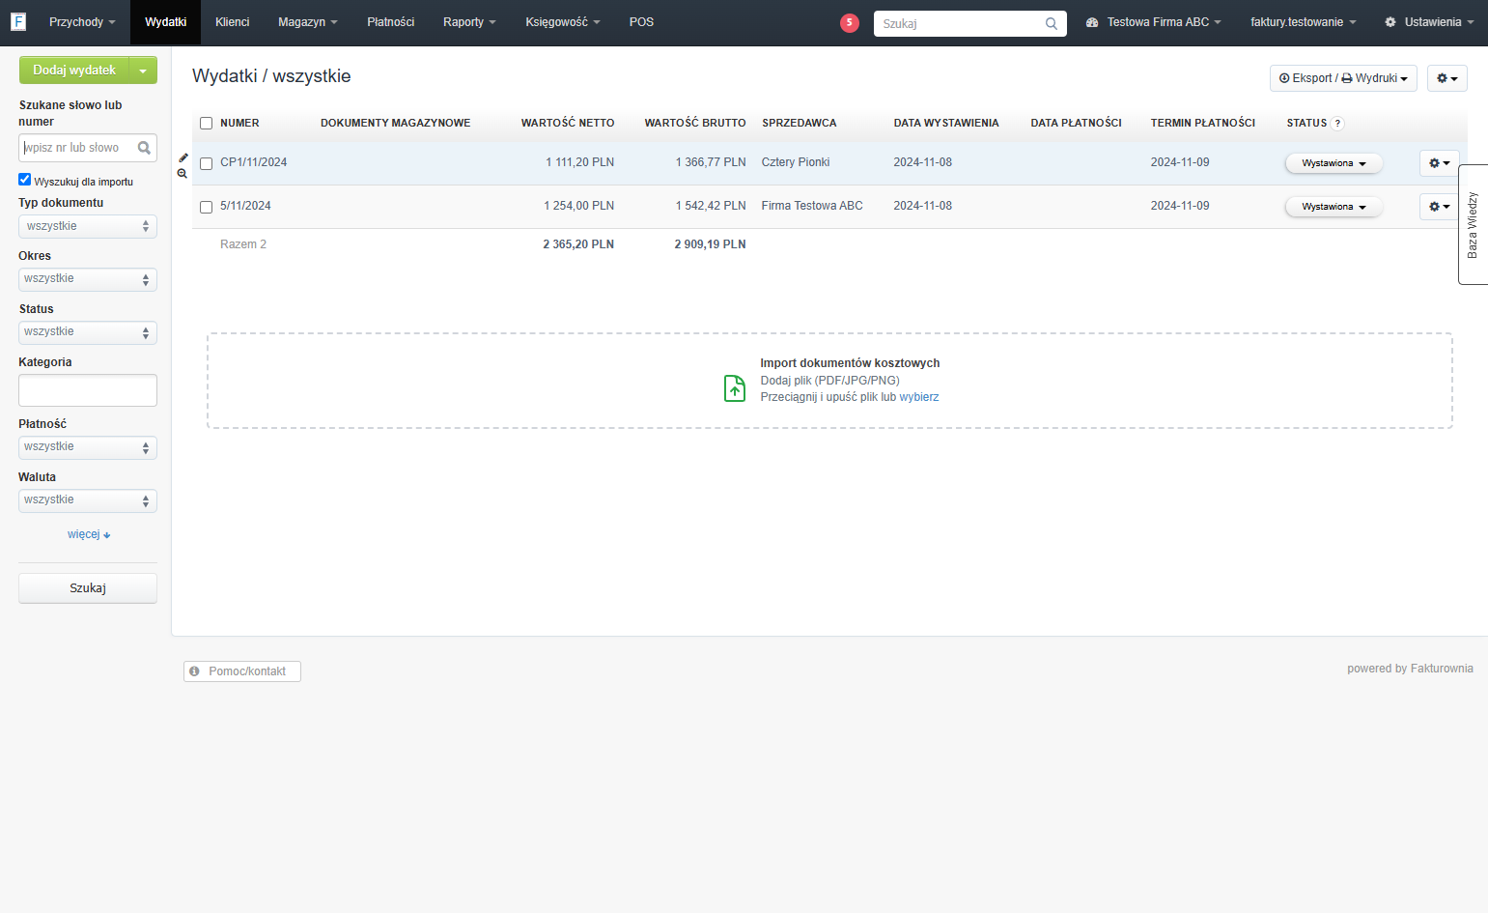Screen dimensions: 1488x913
Task: Expand filters with więcej link
Action: pos(89,534)
